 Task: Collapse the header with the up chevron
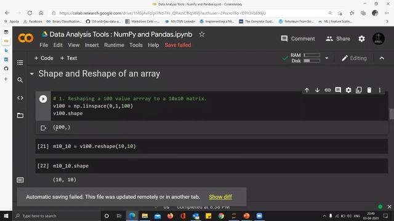click(382, 58)
